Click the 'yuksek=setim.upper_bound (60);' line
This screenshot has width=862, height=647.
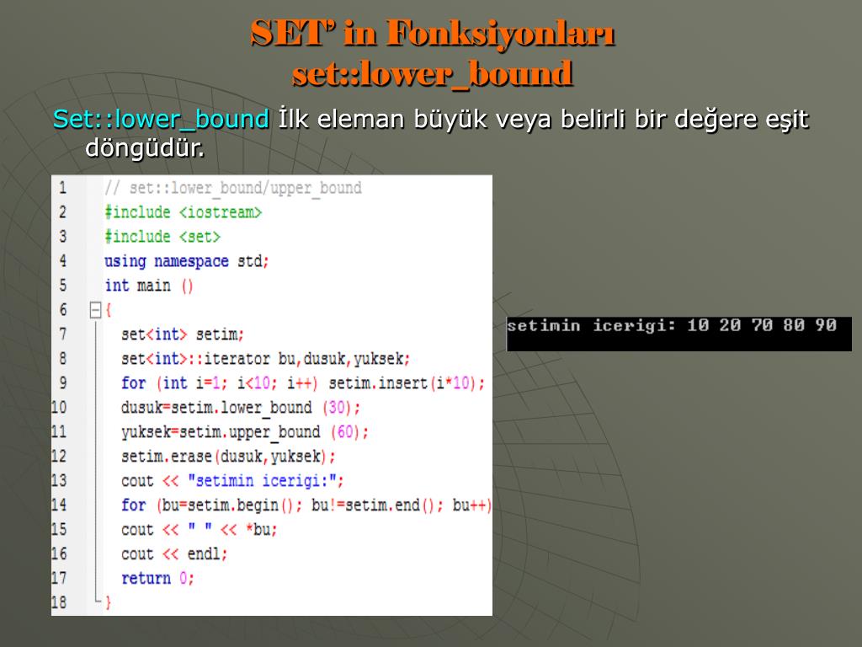245,432
